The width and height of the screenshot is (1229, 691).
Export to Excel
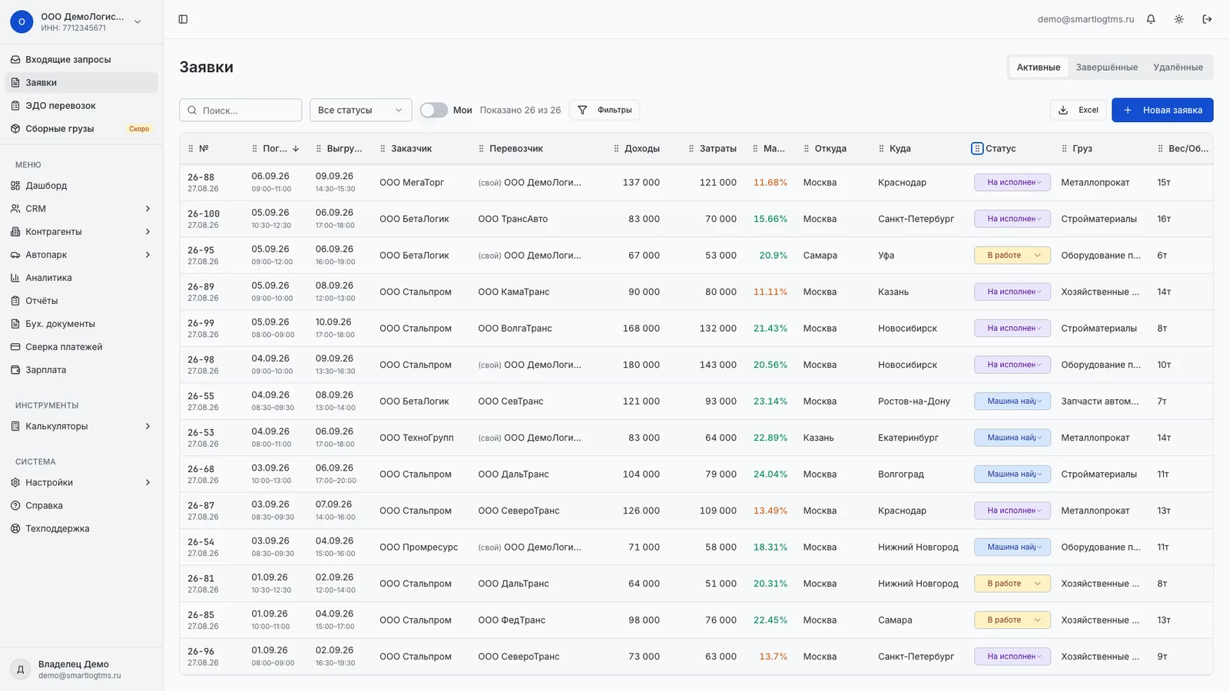(1078, 110)
